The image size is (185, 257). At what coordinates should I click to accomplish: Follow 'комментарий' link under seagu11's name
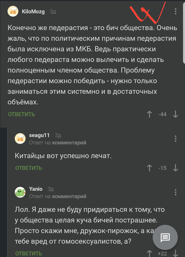pos(69,143)
